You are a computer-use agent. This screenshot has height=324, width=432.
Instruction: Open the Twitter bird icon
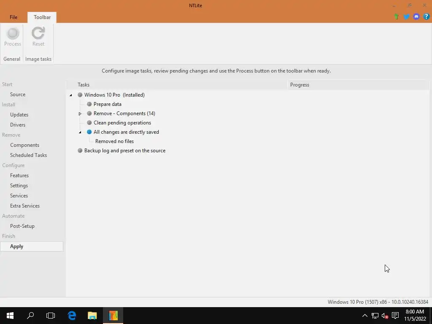[x=406, y=17]
